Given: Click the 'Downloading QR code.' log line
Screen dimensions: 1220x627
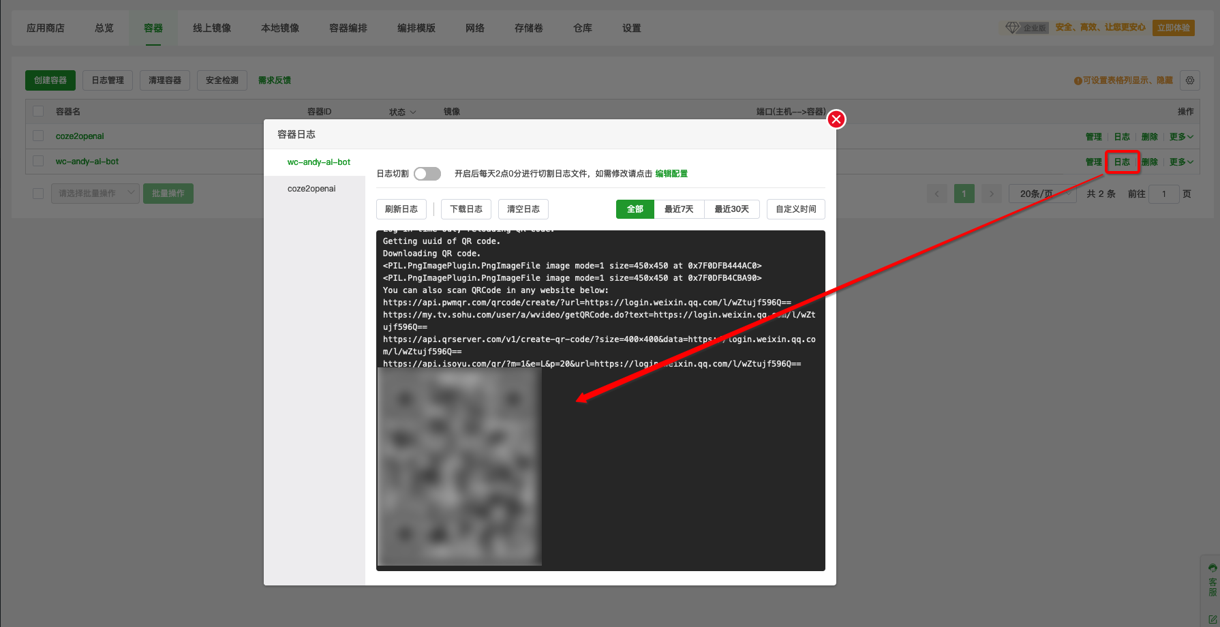Looking at the screenshot, I should point(431,254).
